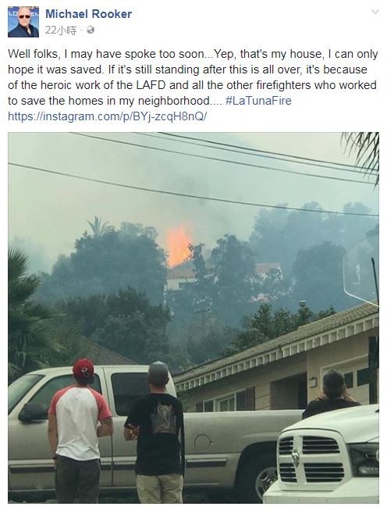Click the man in the black t-shirt

[155, 433]
